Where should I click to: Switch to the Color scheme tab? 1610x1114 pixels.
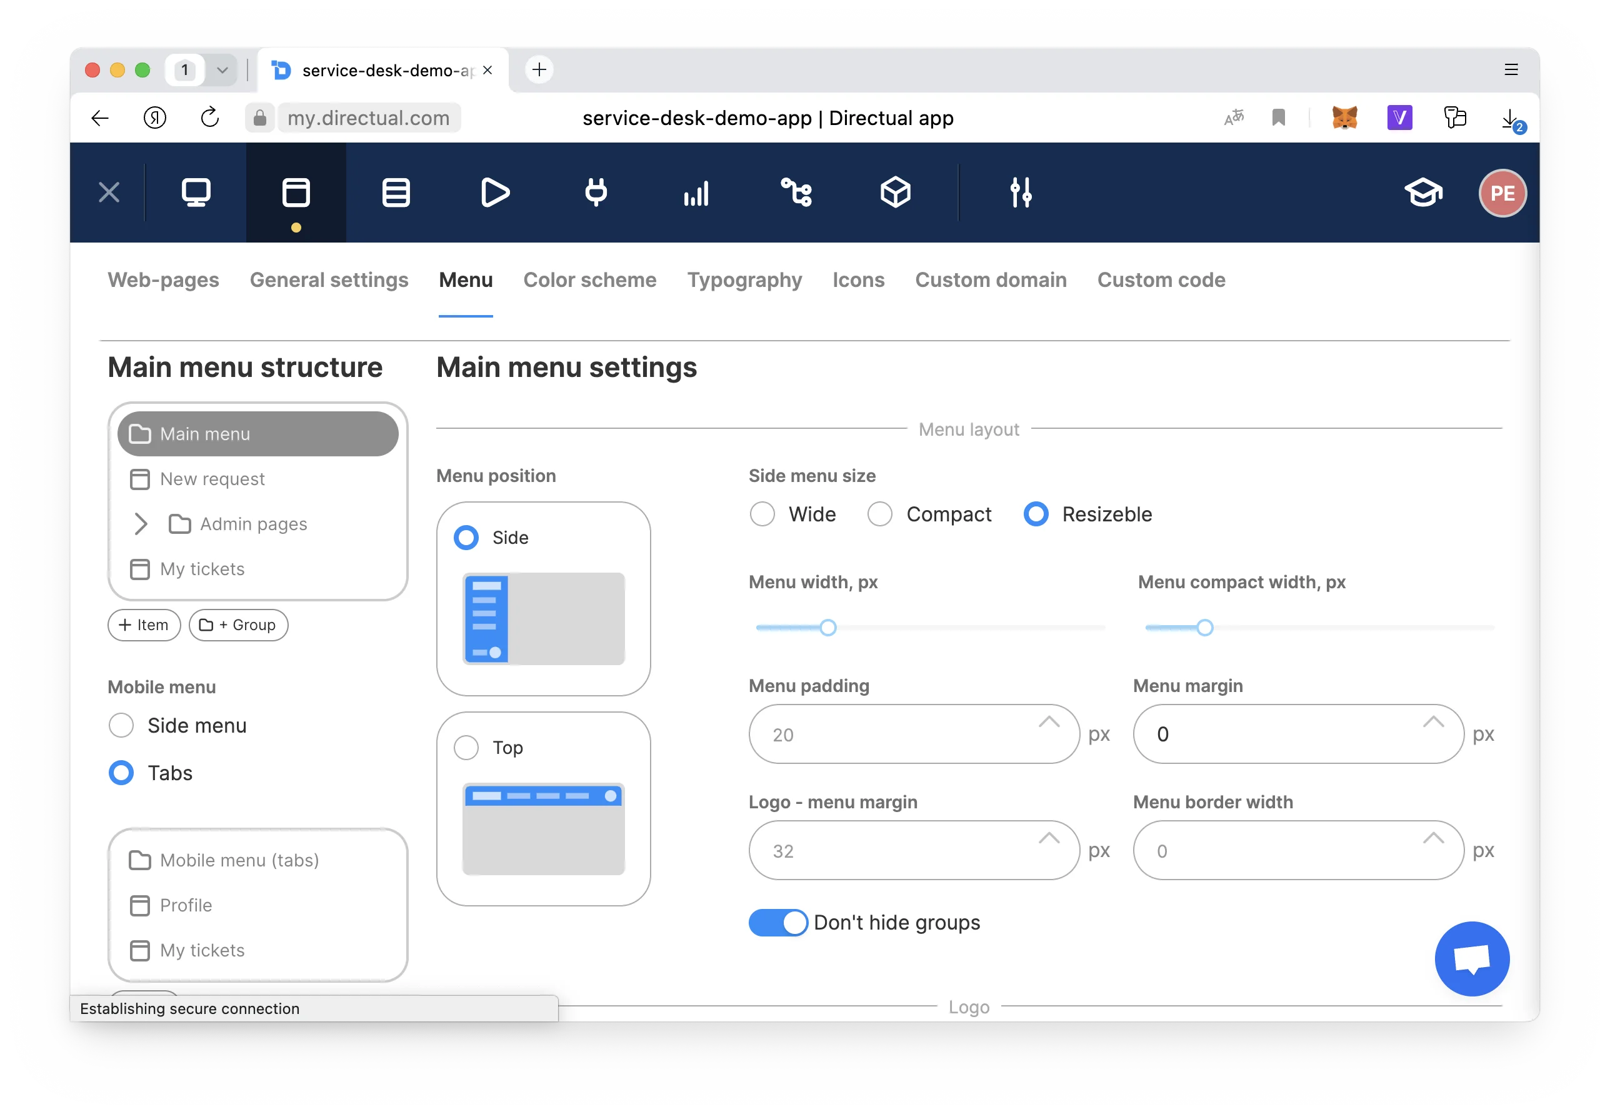coord(590,280)
